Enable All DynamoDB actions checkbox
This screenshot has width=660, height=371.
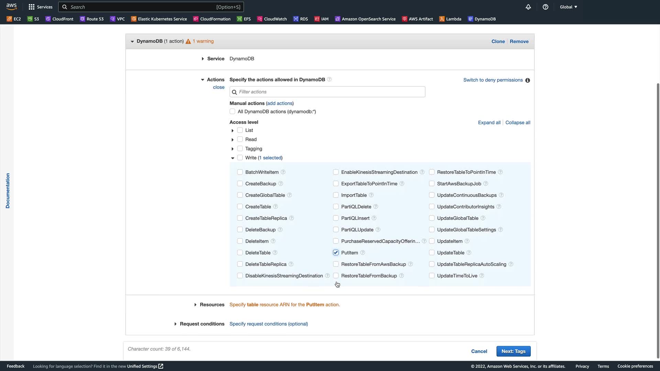[x=232, y=112]
